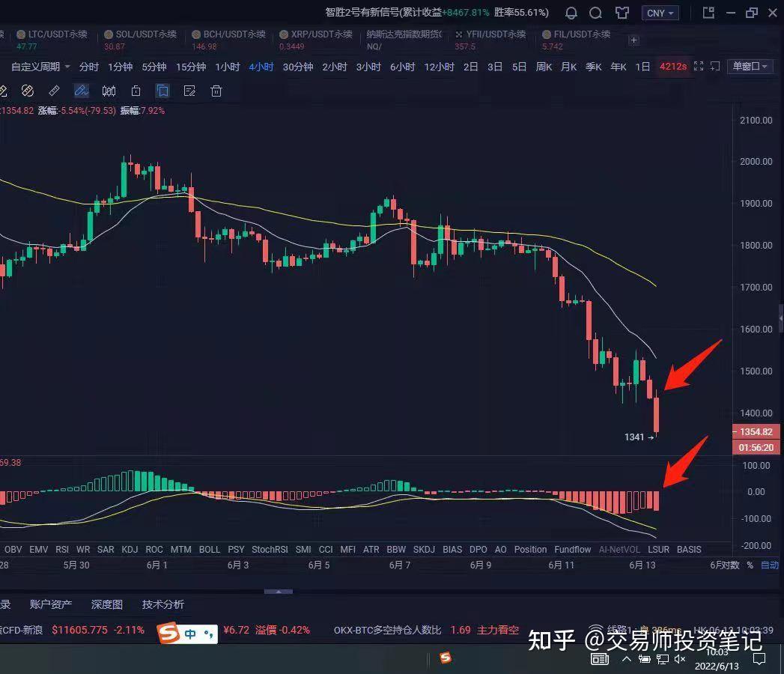Open the search magnifier icon
Image resolution: width=784 pixels, height=674 pixels.
coord(595,13)
